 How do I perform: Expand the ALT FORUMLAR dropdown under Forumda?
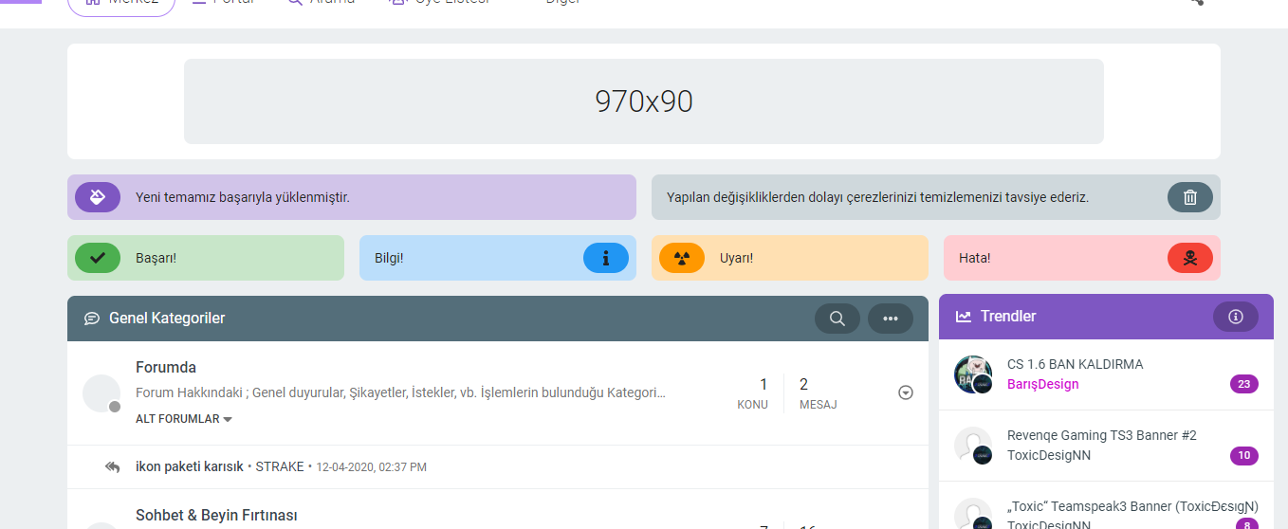tap(184, 419)
